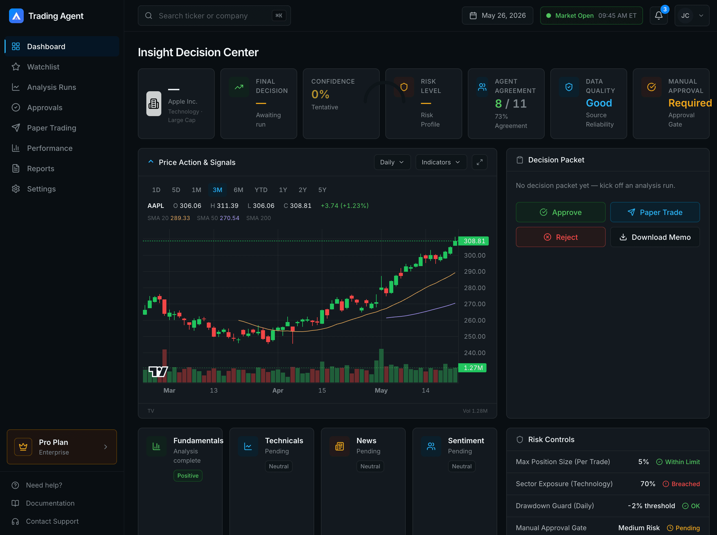Open the Pro Plan Enterprise details arrow

(106, 447)
